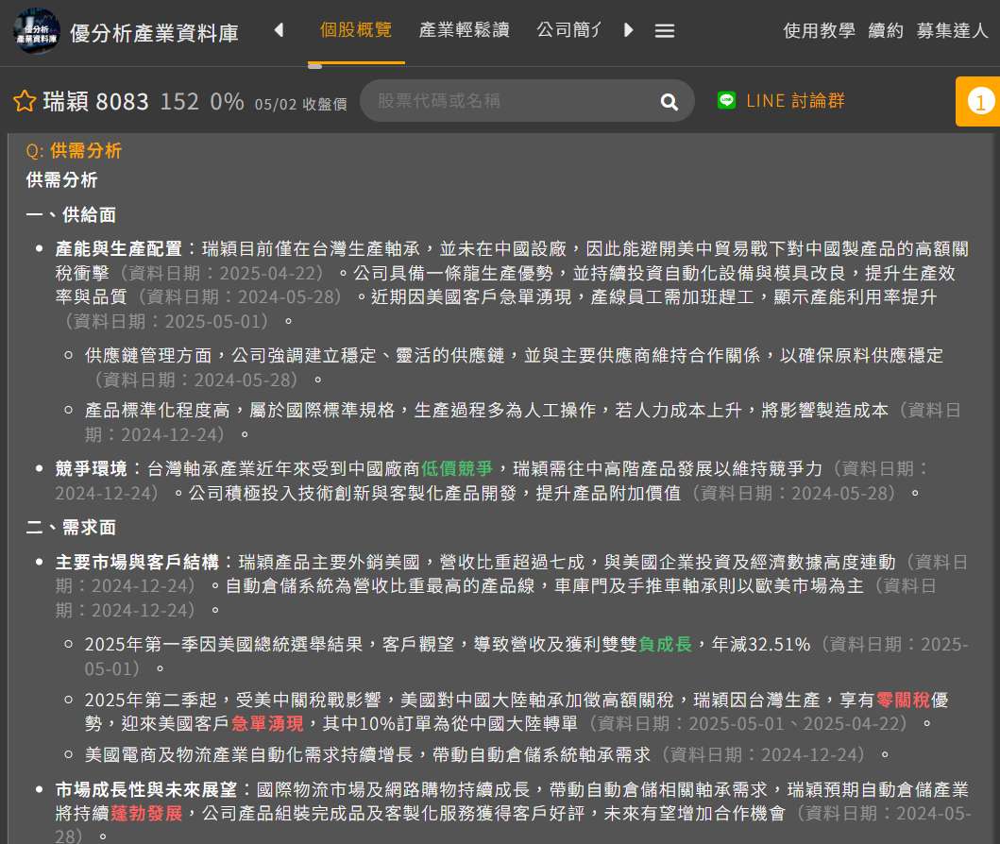Click the 競爭環境 bullet title

[x=92, y=469]
